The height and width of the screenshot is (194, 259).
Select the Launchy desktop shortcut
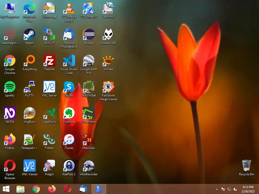pos(108,10)
